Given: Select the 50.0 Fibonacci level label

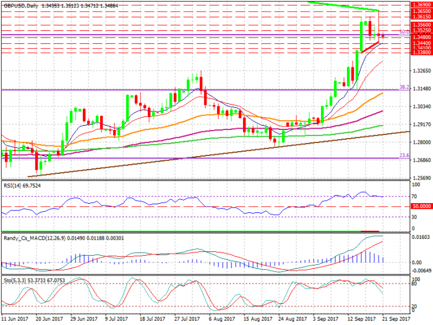Looking at the screenshot, I should [403, 32].
